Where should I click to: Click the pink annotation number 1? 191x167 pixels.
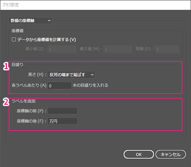point(6,66)
